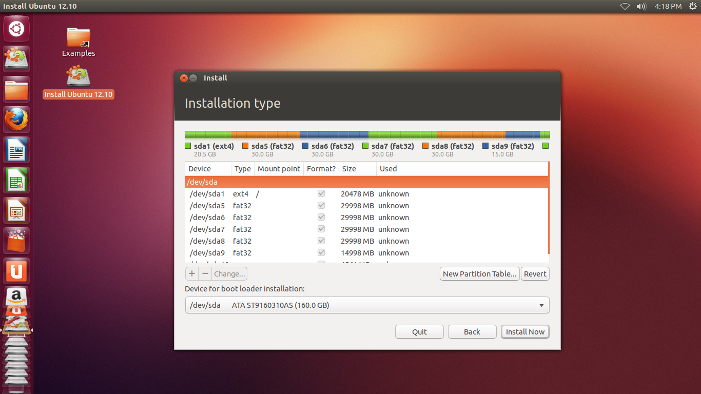
Task: Revert the partition changes
Action: 535,273
